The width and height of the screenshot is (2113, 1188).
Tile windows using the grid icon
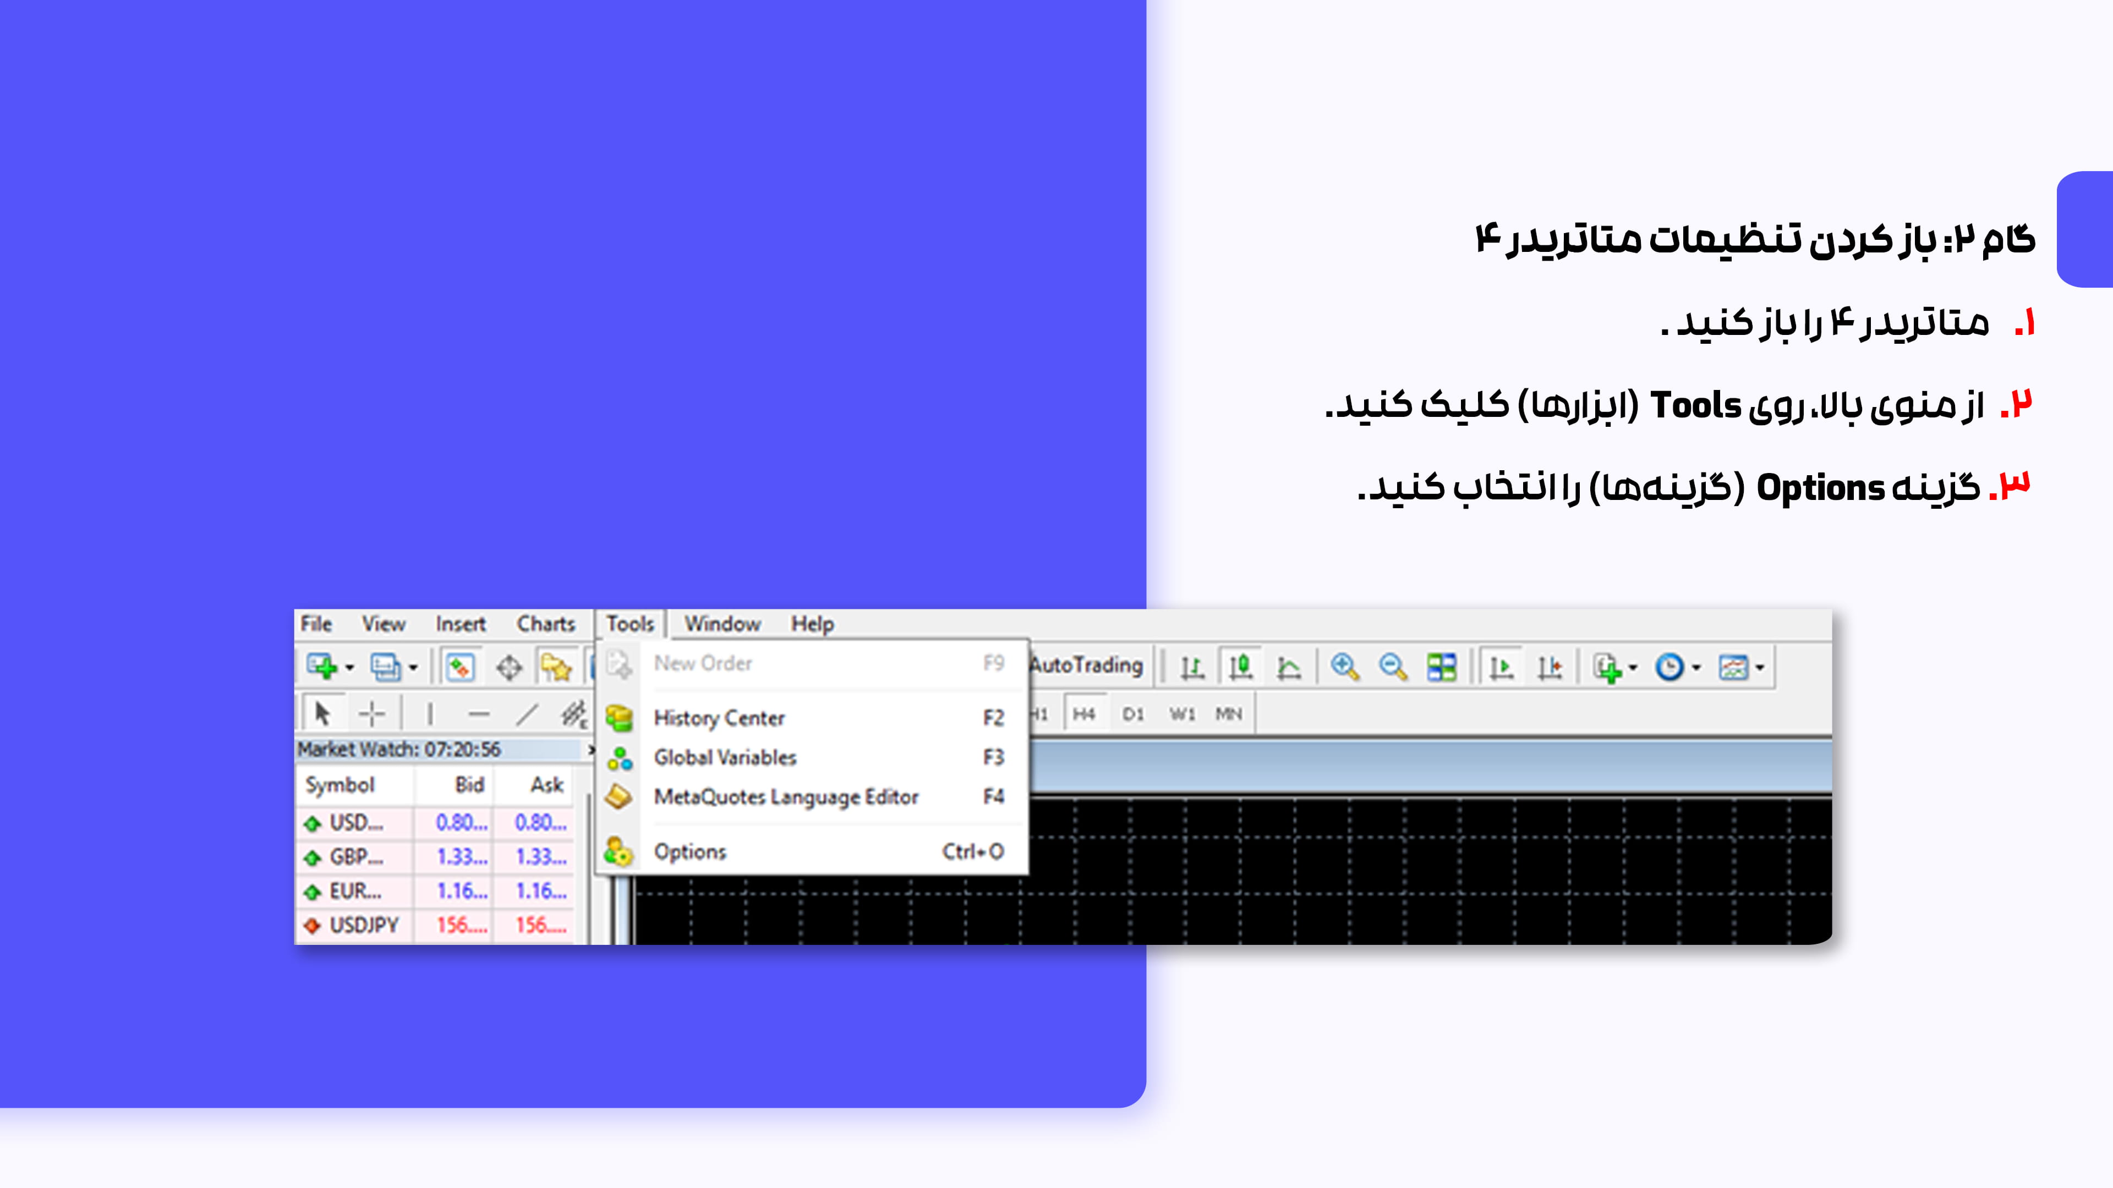[1441, 667]
